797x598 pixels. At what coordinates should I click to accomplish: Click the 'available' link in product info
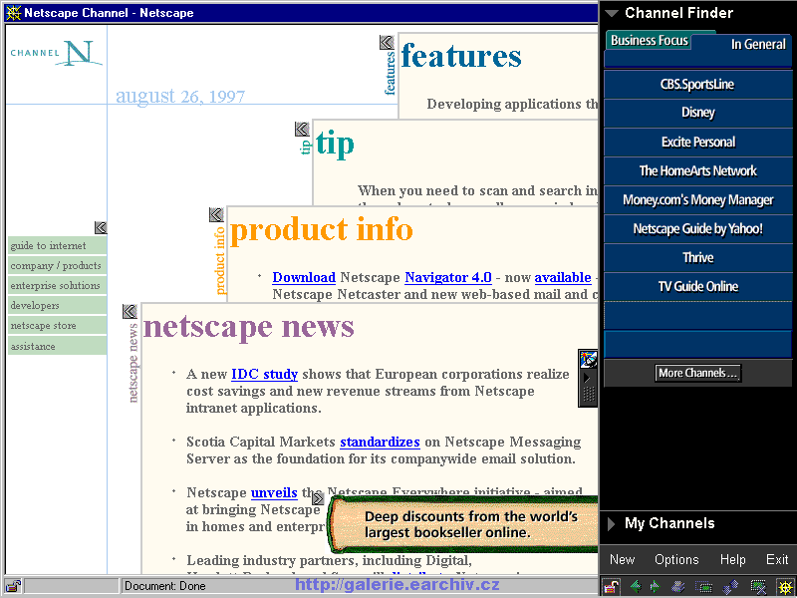pyautogui.click(x=563, y=278)
